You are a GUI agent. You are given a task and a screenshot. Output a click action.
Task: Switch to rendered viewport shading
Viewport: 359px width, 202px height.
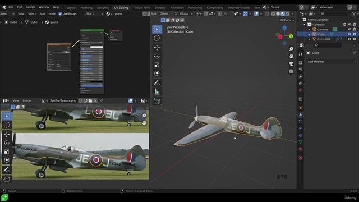tap(288, 13)
